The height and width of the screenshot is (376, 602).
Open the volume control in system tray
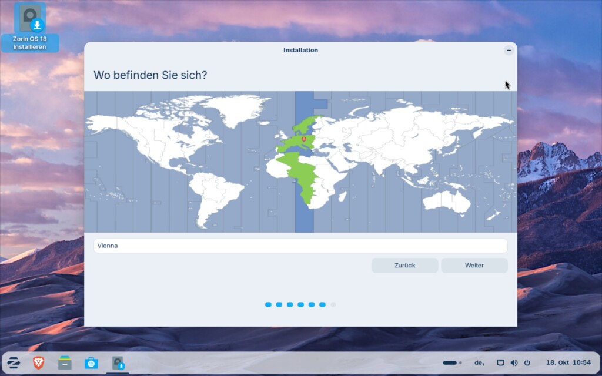(514, 363)
